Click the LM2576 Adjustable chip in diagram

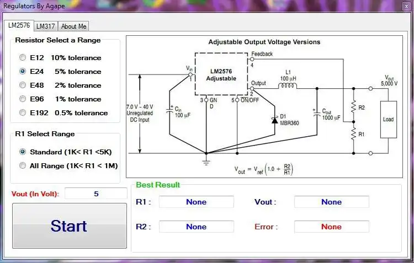(221, 74)
